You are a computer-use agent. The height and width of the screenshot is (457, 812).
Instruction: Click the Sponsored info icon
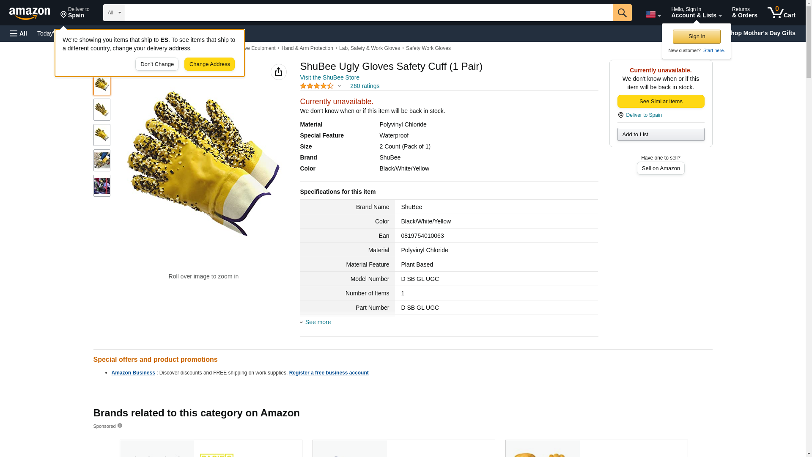(x=120, y=426)
